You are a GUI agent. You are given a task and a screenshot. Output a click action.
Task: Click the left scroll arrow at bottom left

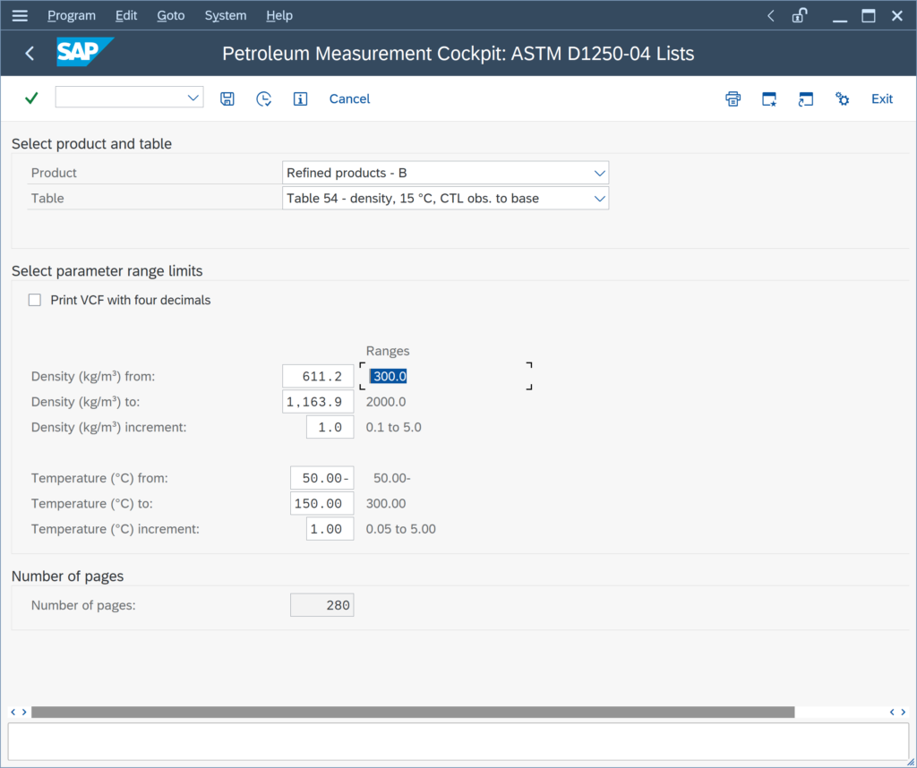coord(13,712)
